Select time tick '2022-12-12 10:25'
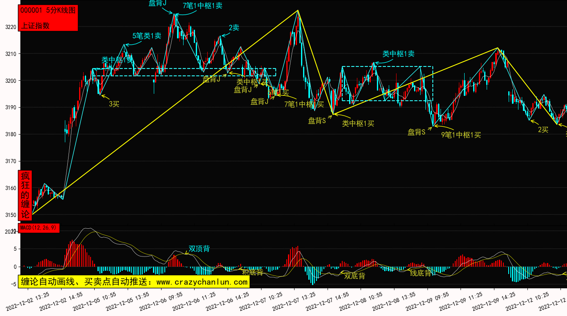Viewport: 567px width, 316px height. point(527,301)
